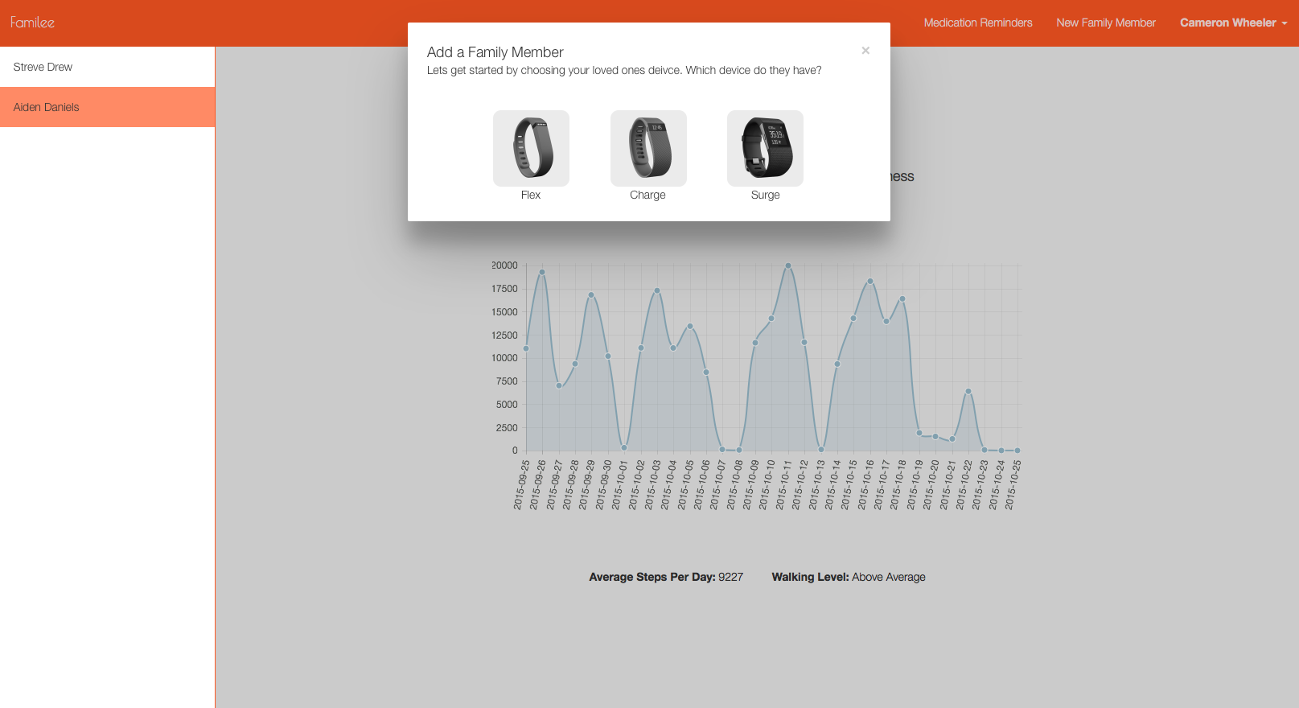Click the 2015-10-22 chart data point

click(968, 391)
